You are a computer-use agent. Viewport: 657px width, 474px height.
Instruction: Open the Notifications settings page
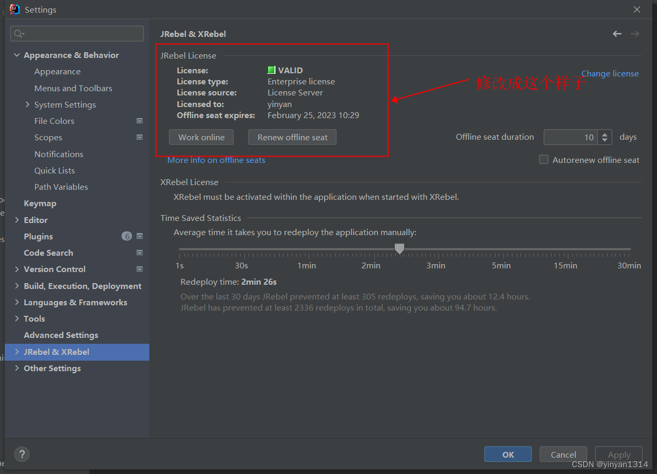pyautogui.click(x=59, y=154)
